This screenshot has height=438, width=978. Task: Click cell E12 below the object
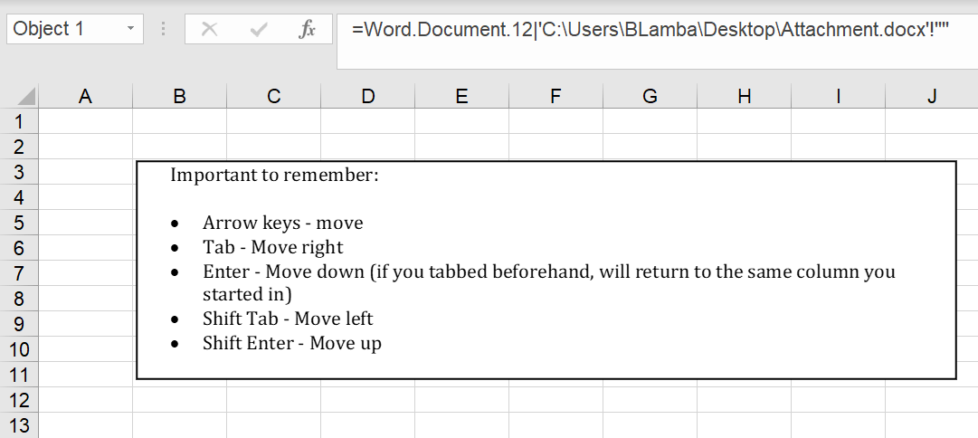click(x=461, y=400)
